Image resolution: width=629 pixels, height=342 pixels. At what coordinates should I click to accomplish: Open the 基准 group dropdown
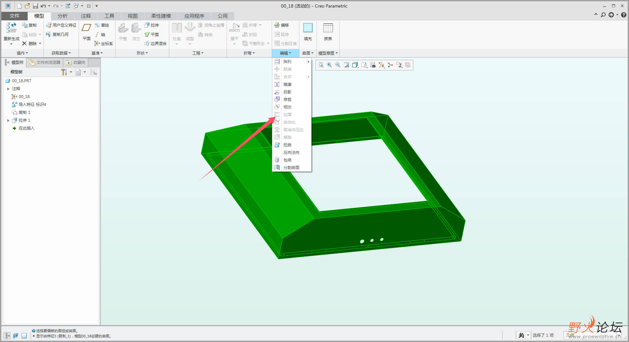[97, 53]
